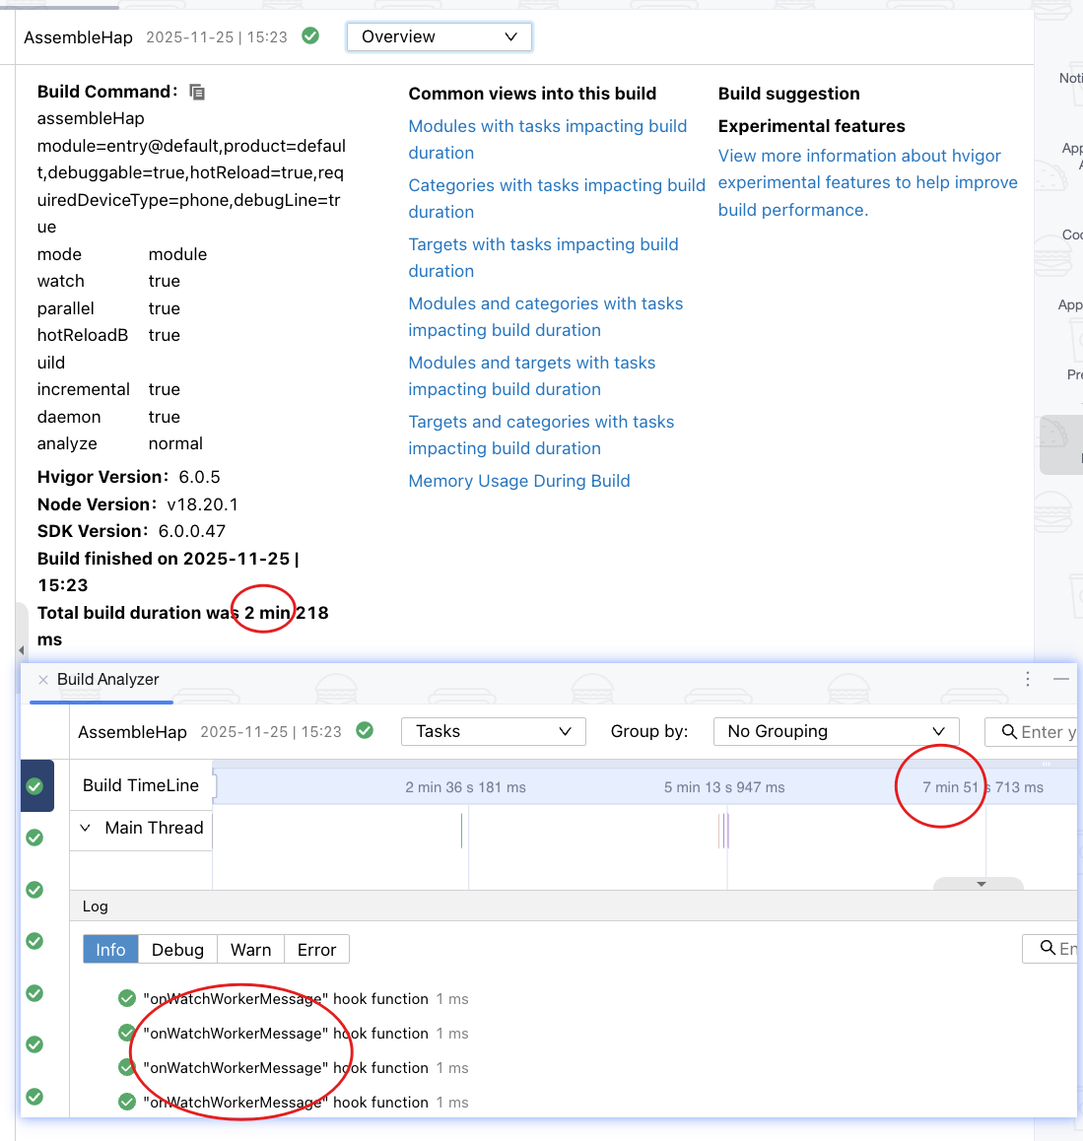The height and width of the screenshot is (1141, 1083).
Task: Select the Info log filter
Action: [110, 950]
